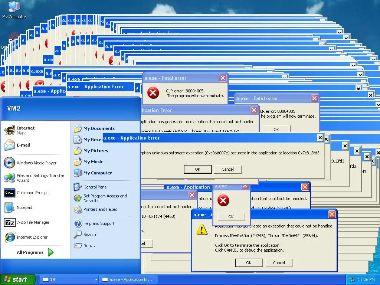Image resolution: width=380 pixels, height=285 pixels.
Task: Open Windows Media Player
Action: tap(35, 163)
